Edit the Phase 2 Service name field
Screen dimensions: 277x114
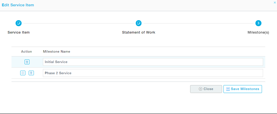(x=153, y=73)
